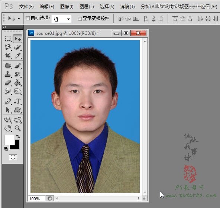Viewport: 220px width, 208px height.
Task: Distribute left edges of layers
Action: pyautogui.click(x=200, y=19)
